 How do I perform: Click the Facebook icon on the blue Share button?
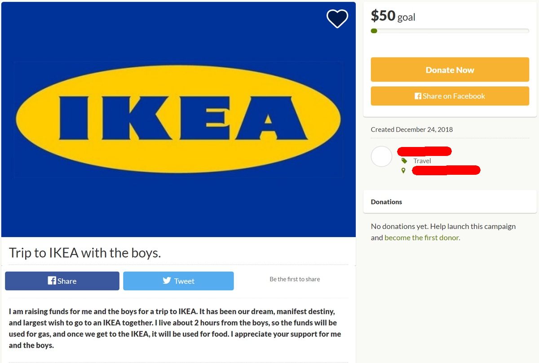click(51, 281)
